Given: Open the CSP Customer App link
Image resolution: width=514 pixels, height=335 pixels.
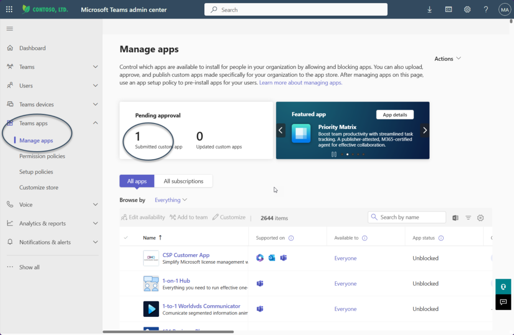Looking at the screenshot, I should (186, 255).
